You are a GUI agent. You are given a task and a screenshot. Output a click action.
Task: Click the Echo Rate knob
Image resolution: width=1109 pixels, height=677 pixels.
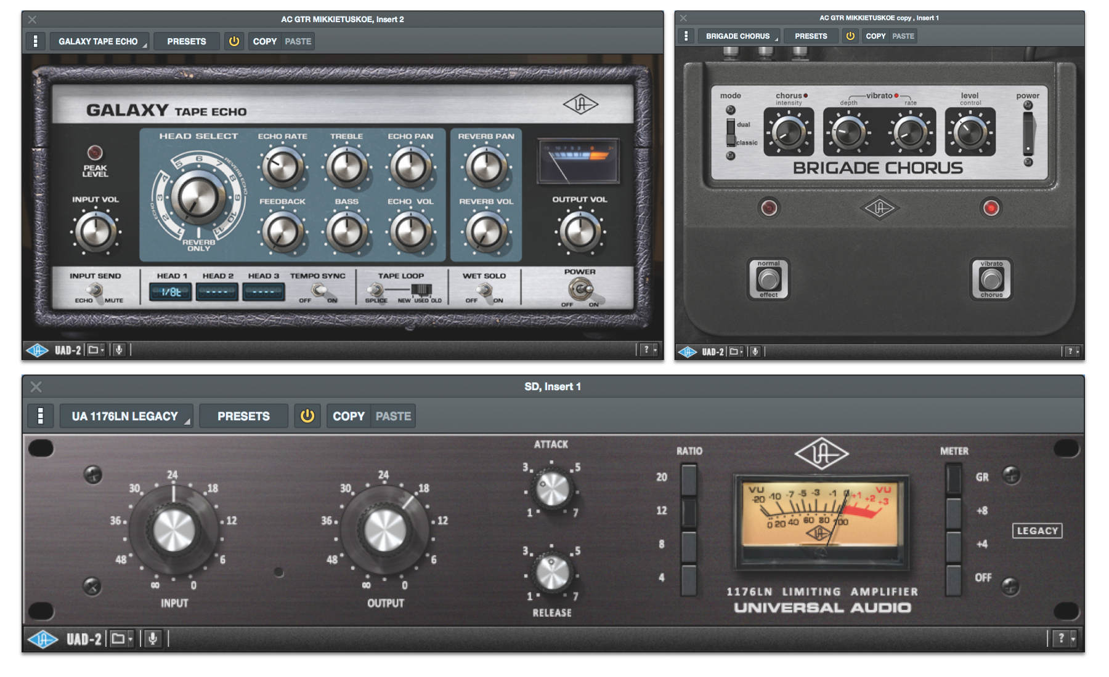click(x=282, y=167)
